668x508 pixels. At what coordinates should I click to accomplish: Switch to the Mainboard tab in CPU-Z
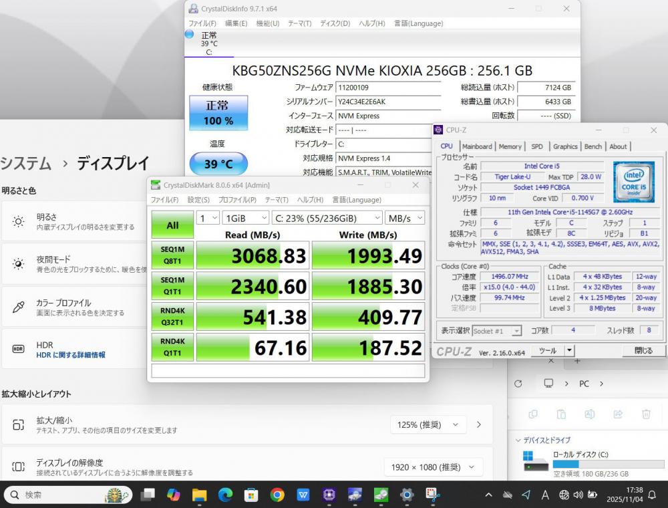pyautogui.click(x=477, y=146)
